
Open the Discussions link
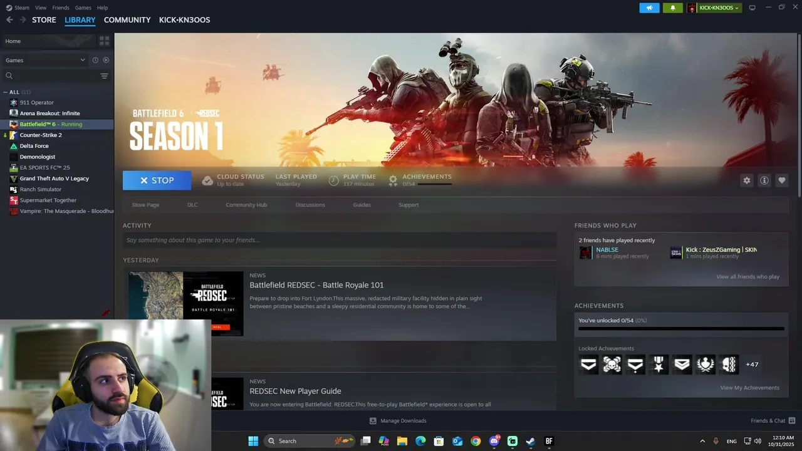(310, 205)
